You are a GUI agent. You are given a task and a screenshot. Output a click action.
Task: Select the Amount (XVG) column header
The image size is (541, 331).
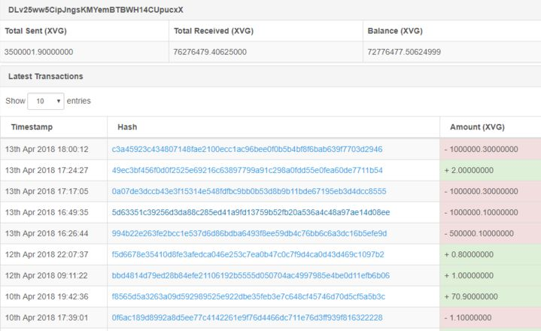(x=477, y=127)
